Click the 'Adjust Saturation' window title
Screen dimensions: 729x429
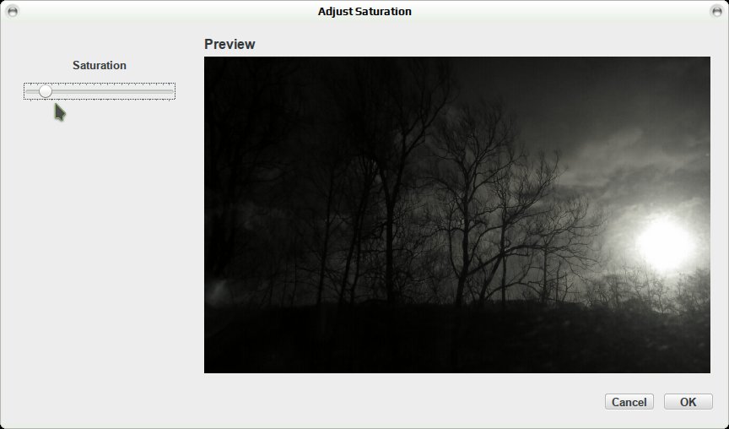[x=364, y=11]
